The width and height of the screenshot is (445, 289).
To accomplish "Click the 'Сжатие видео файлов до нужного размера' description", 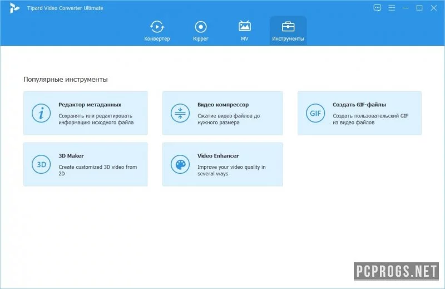I will (x=229, y=119).
